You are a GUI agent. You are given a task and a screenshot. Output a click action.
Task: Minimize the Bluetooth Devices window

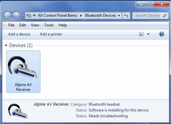click(x=141, y=4)
